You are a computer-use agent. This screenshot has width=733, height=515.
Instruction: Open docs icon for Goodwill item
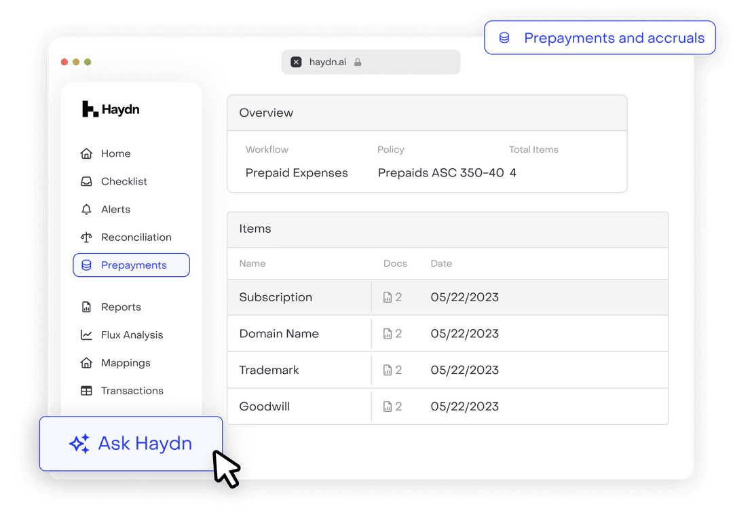(x=388, y=407)
